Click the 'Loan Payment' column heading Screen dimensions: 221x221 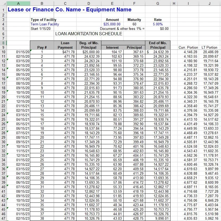[65, 45]
